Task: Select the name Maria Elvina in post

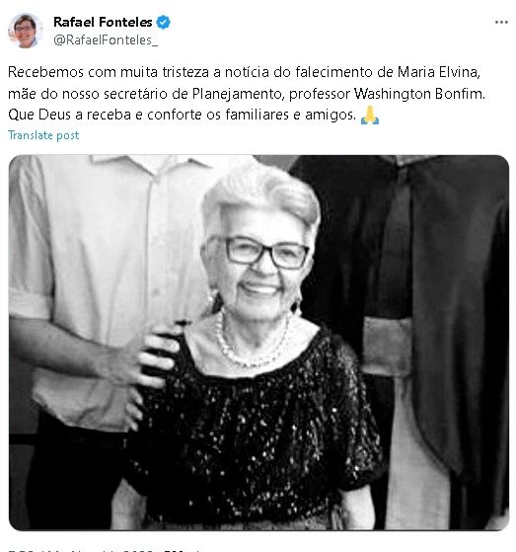Action: (x=438, y=72)
